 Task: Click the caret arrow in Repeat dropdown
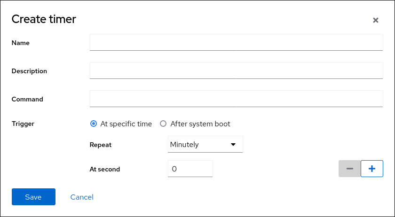pos(233,145)
